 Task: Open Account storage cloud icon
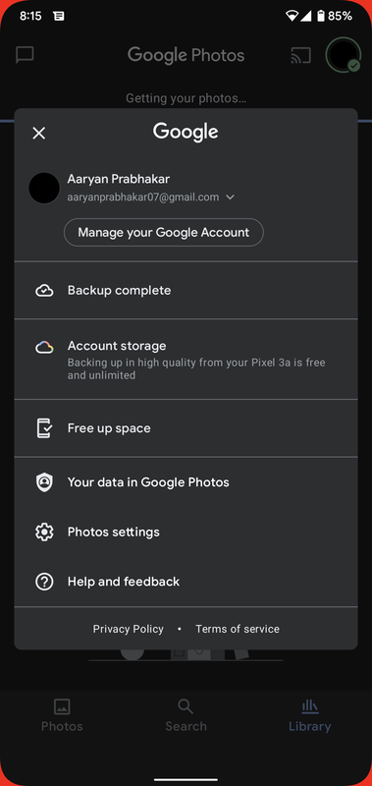[x=44, y=347]
